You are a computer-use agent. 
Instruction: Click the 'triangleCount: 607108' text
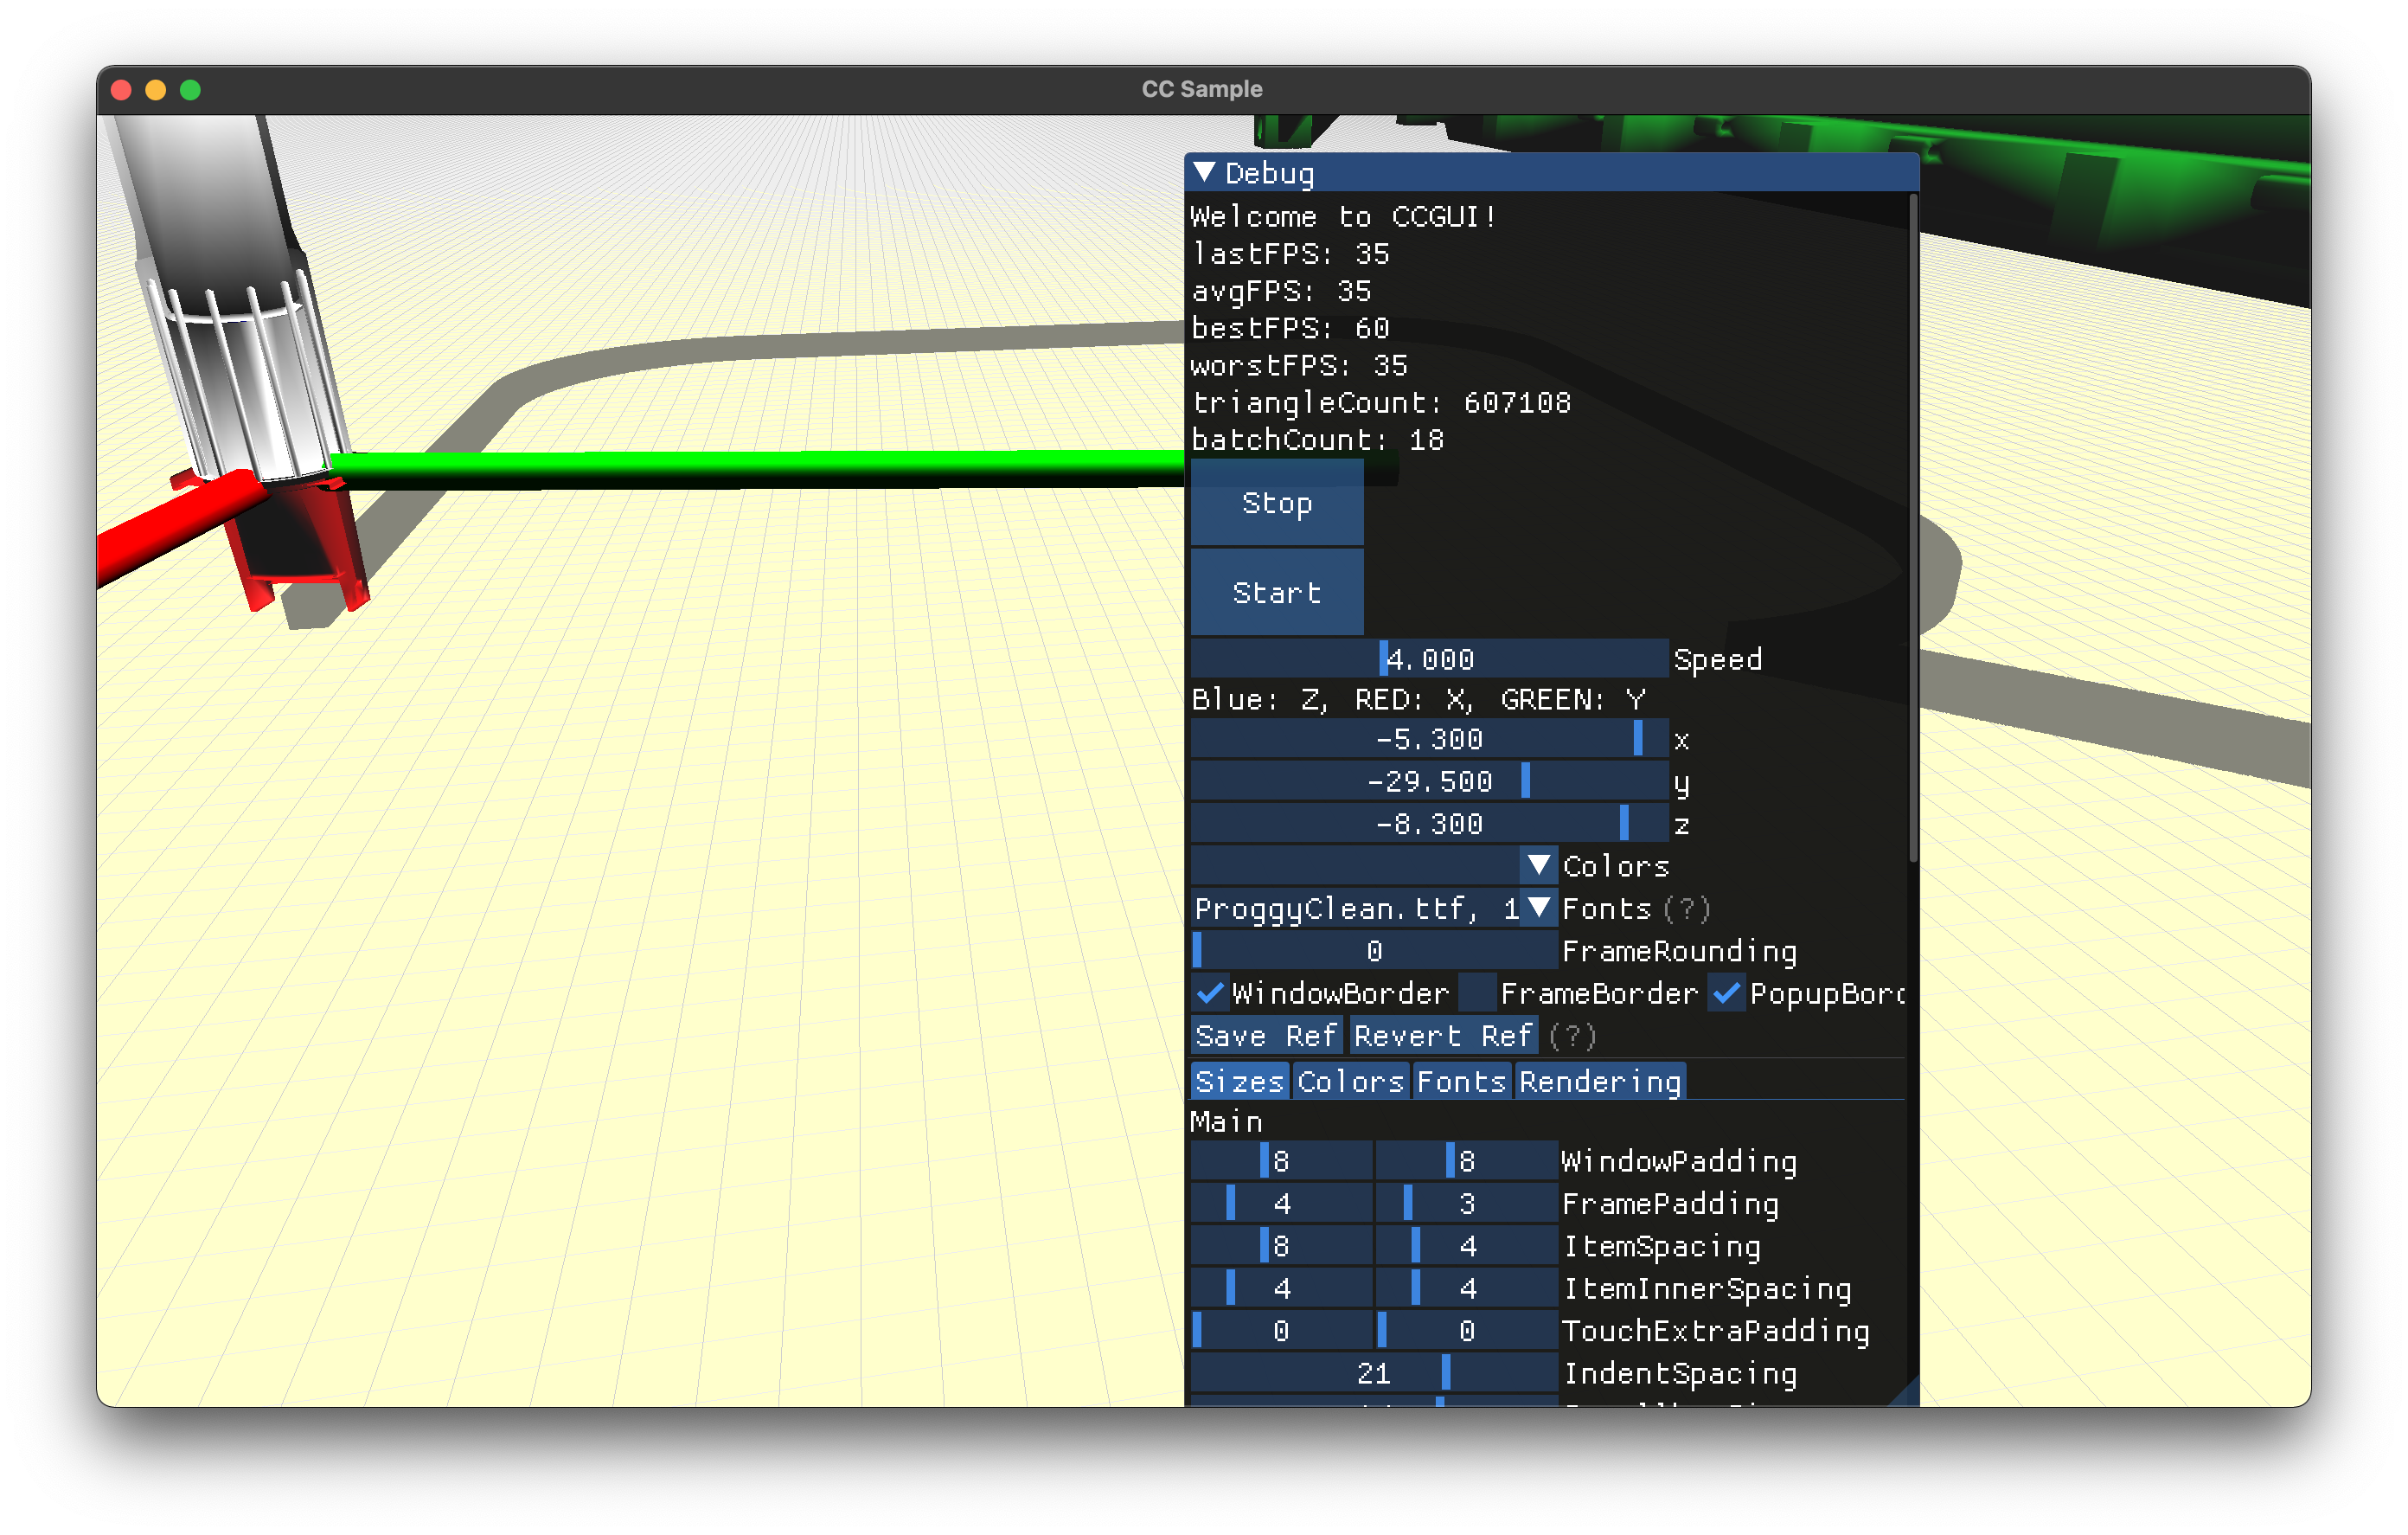[x=1381, y=402]
